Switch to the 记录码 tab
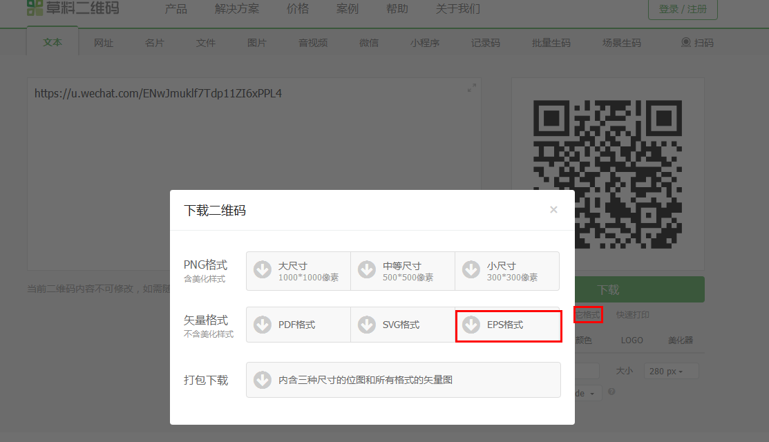This screenshot has height=442, width=769. pyautogui.click(x=486, y=43)
